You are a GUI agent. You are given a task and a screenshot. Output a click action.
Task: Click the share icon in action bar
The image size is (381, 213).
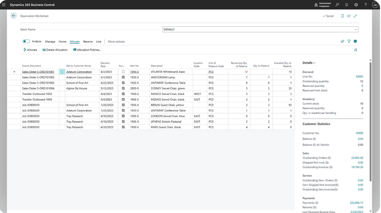click(x=342, y=41)
